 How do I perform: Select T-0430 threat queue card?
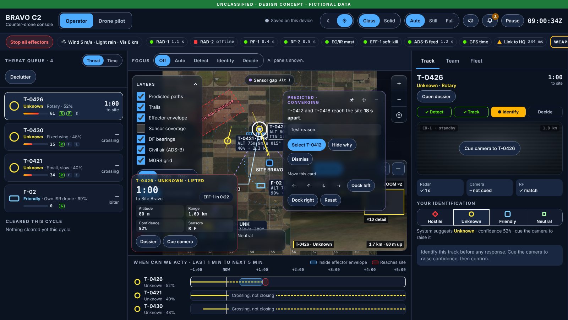click(64, 137)
